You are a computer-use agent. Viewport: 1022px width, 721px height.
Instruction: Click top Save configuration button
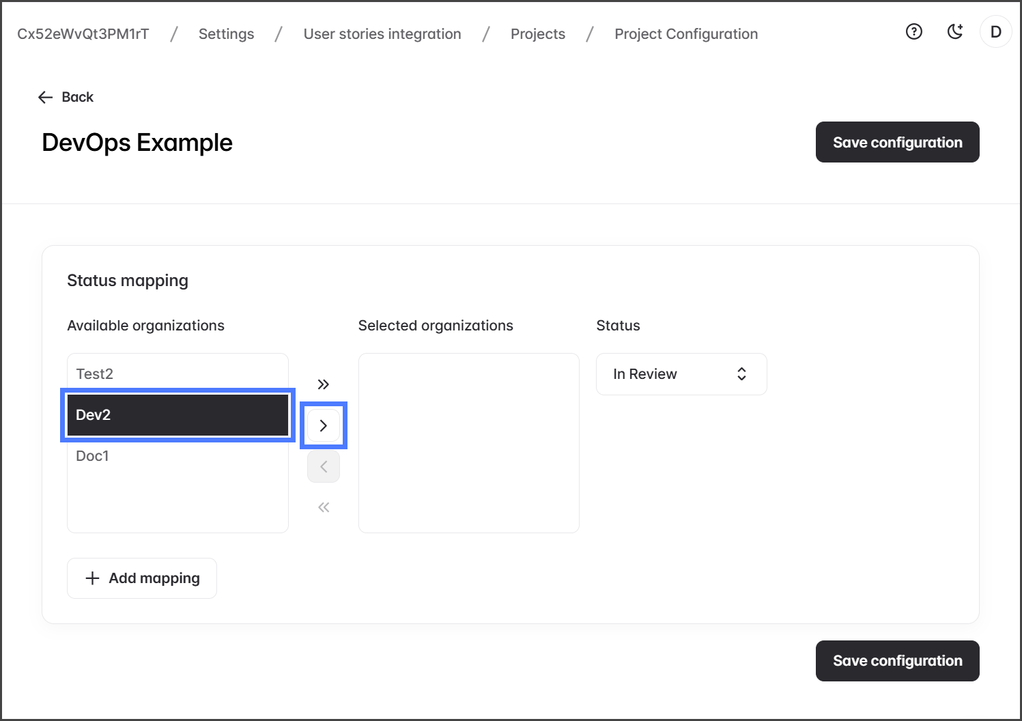(897, 142)
